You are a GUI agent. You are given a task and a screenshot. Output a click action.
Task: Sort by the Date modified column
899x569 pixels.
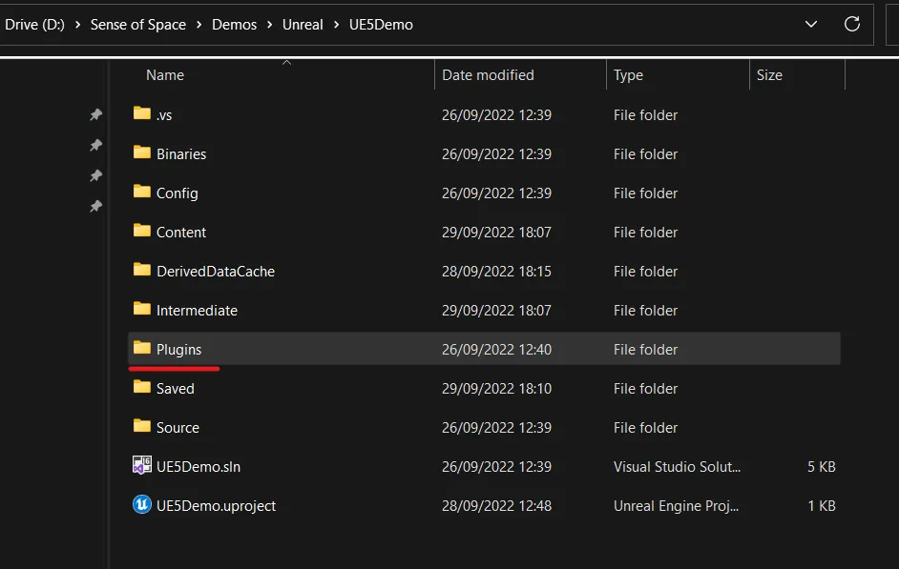click(488, 75)
